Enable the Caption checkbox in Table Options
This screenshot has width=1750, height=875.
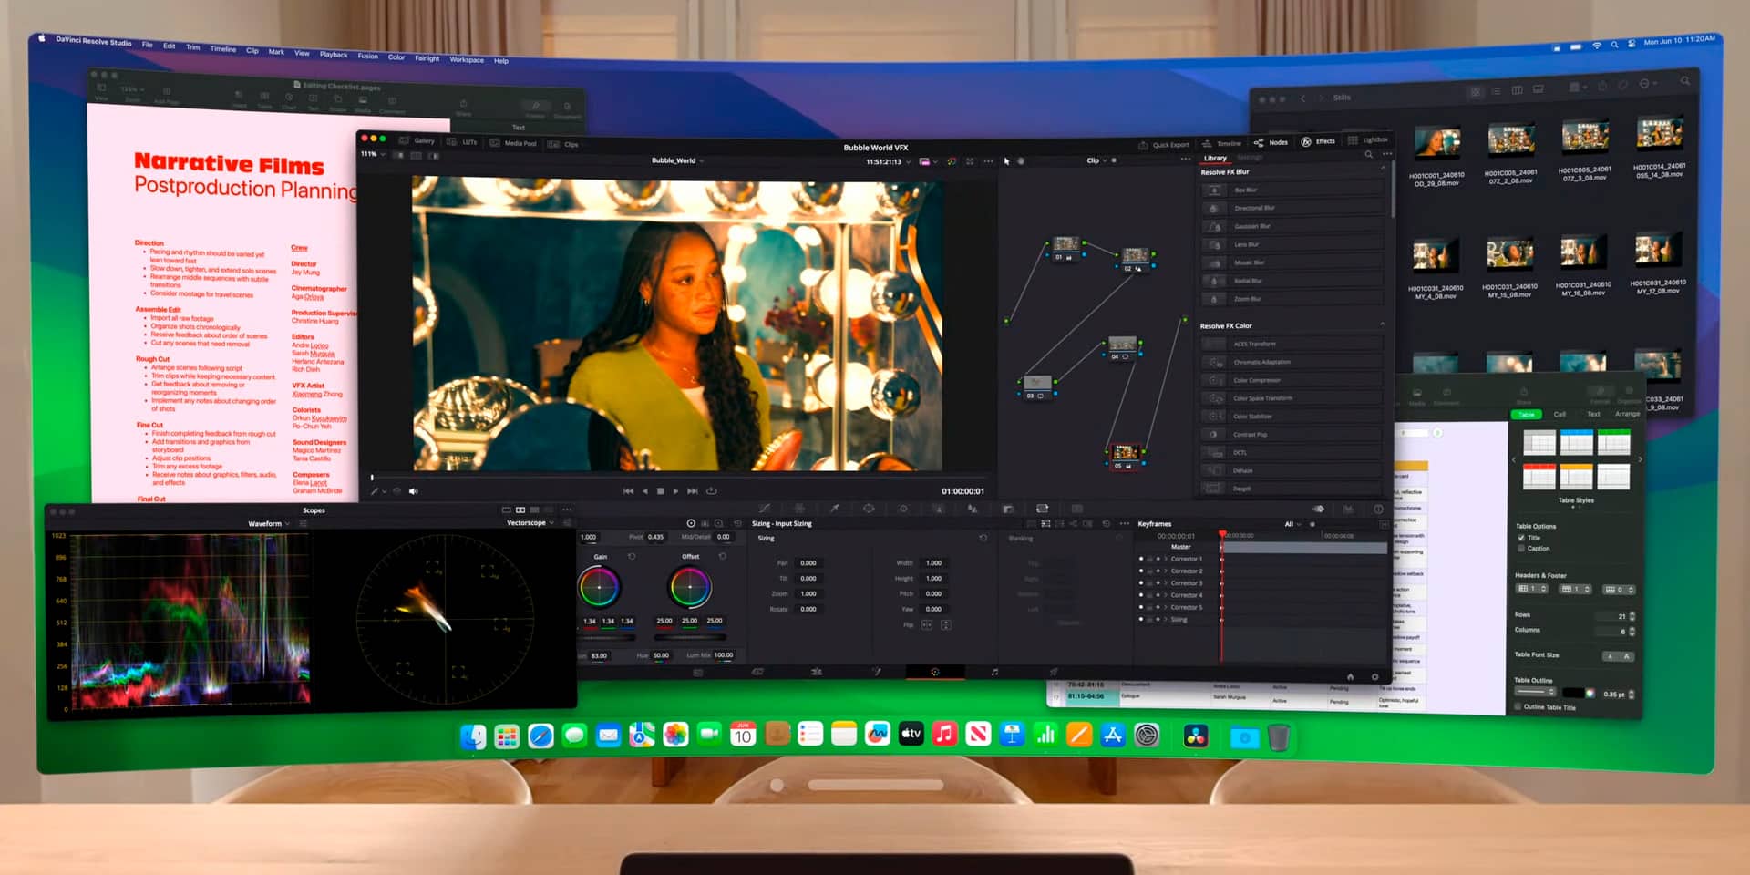click(x=1521, y=549)
